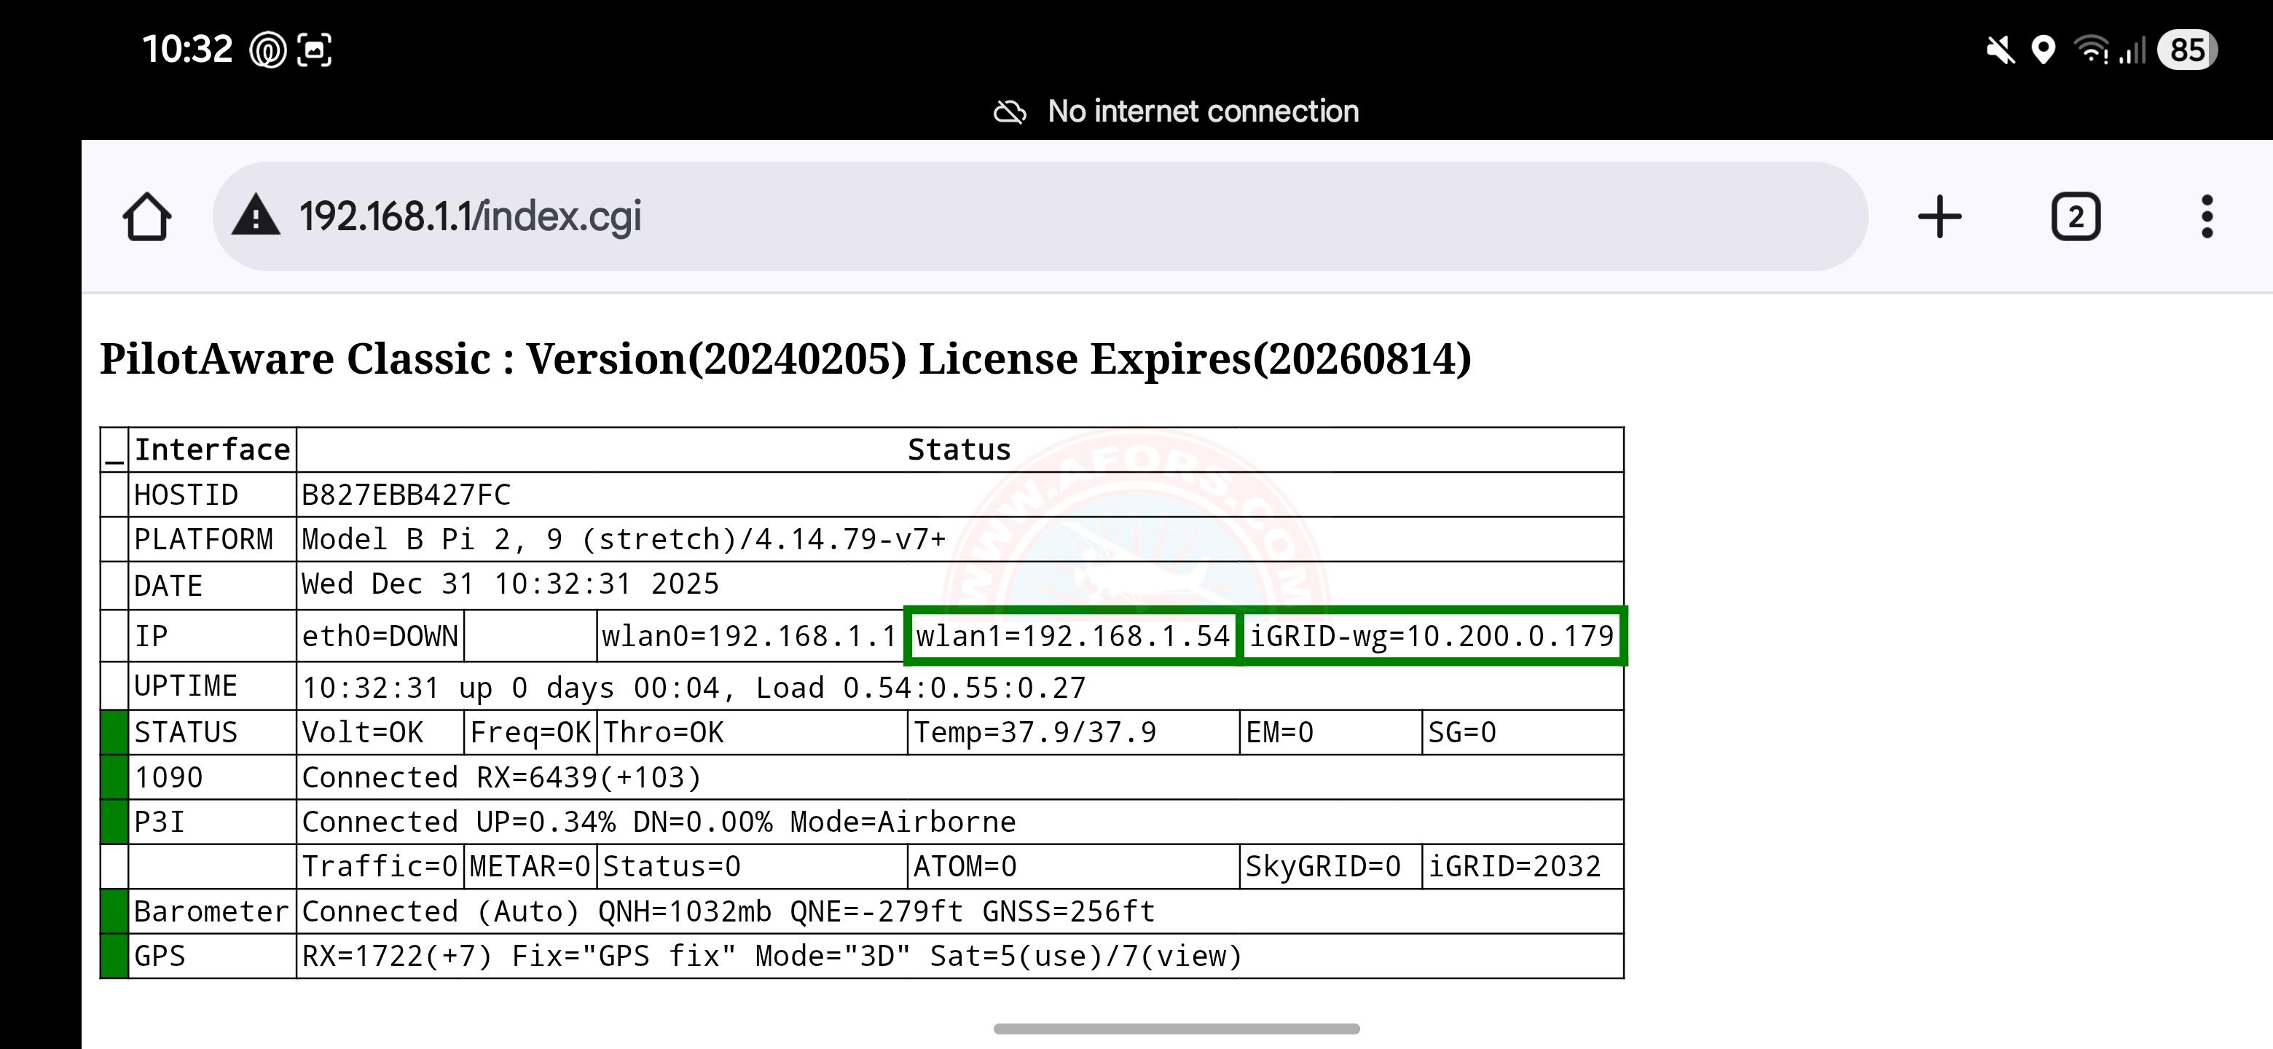
Task: Tap the screenshot capture status icon
Action: pyautogui.click(x=314, y=50)
